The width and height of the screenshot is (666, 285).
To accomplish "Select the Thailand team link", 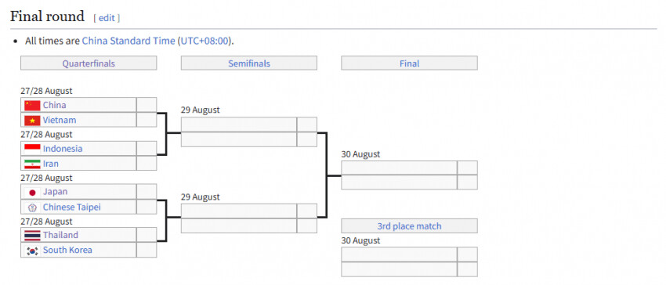I will click(60, 235).
